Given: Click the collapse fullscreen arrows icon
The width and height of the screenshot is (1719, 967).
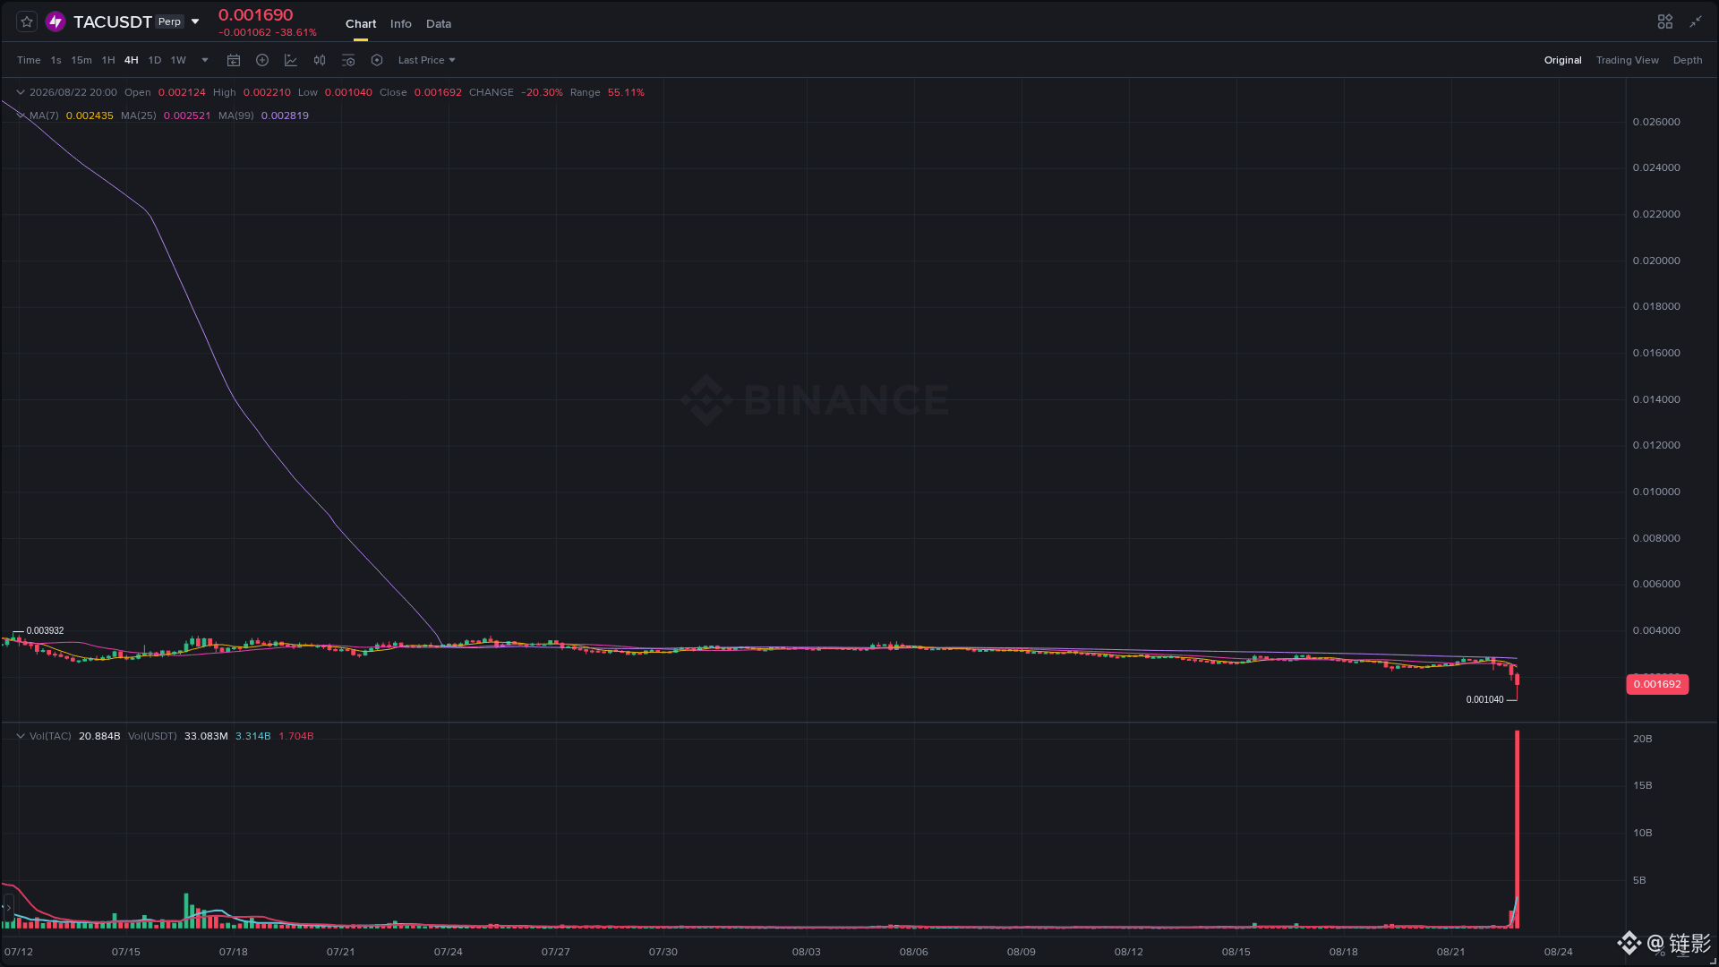Looking at the screenshot, I should (1696, 21).
